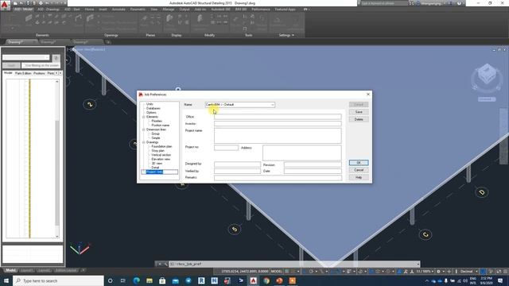
Task: Select Elevation view in the tree
Action: (x=161, y=159)
